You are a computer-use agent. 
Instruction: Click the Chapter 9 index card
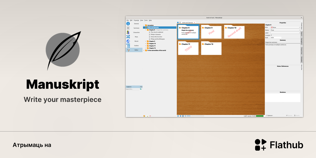click(x=211, y=32)
